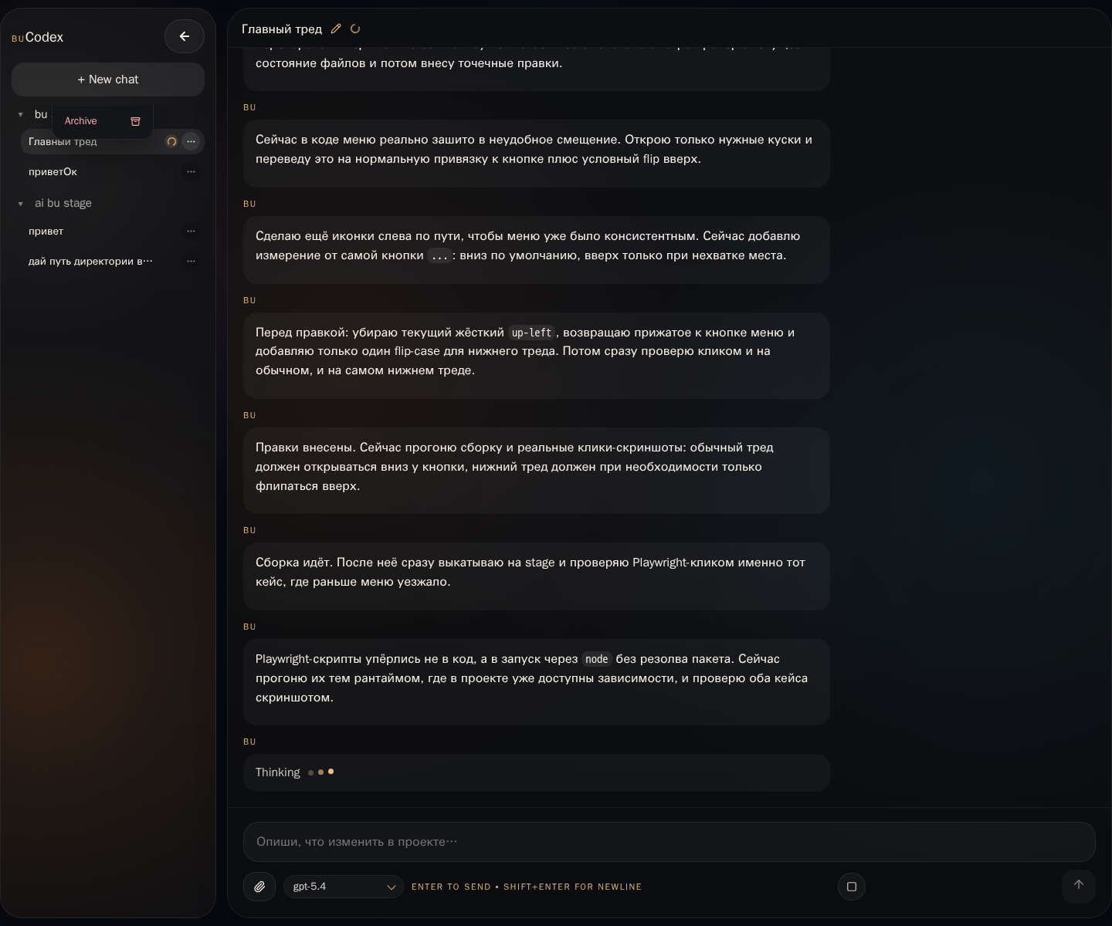Attach a file with the paperclip icon
The image size is (1112, 926).
pos(259,887)
